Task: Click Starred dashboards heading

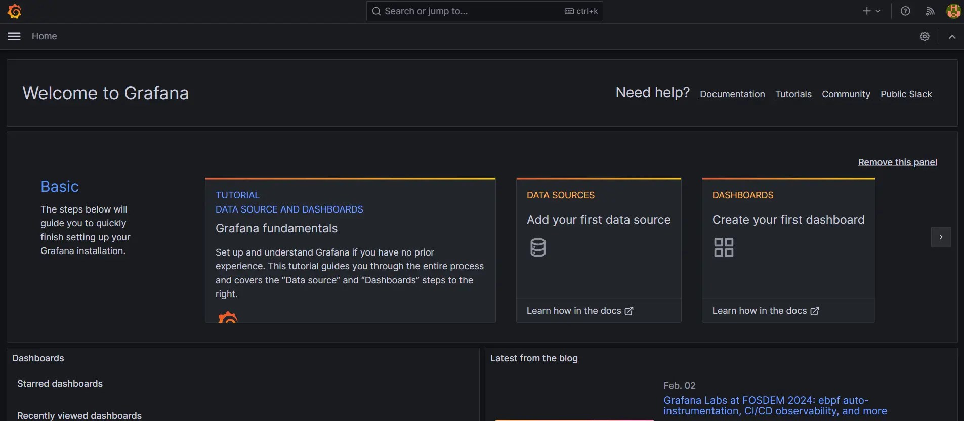Action: coord(60,384)
